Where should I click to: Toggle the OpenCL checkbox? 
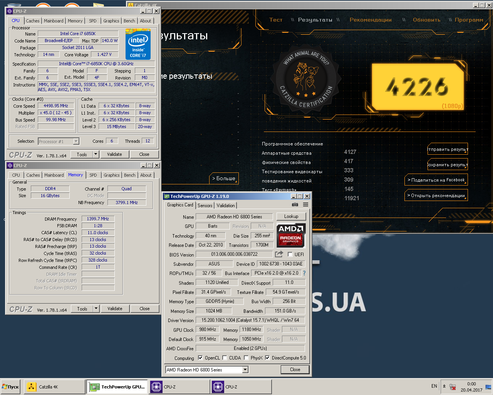(200, 358)
